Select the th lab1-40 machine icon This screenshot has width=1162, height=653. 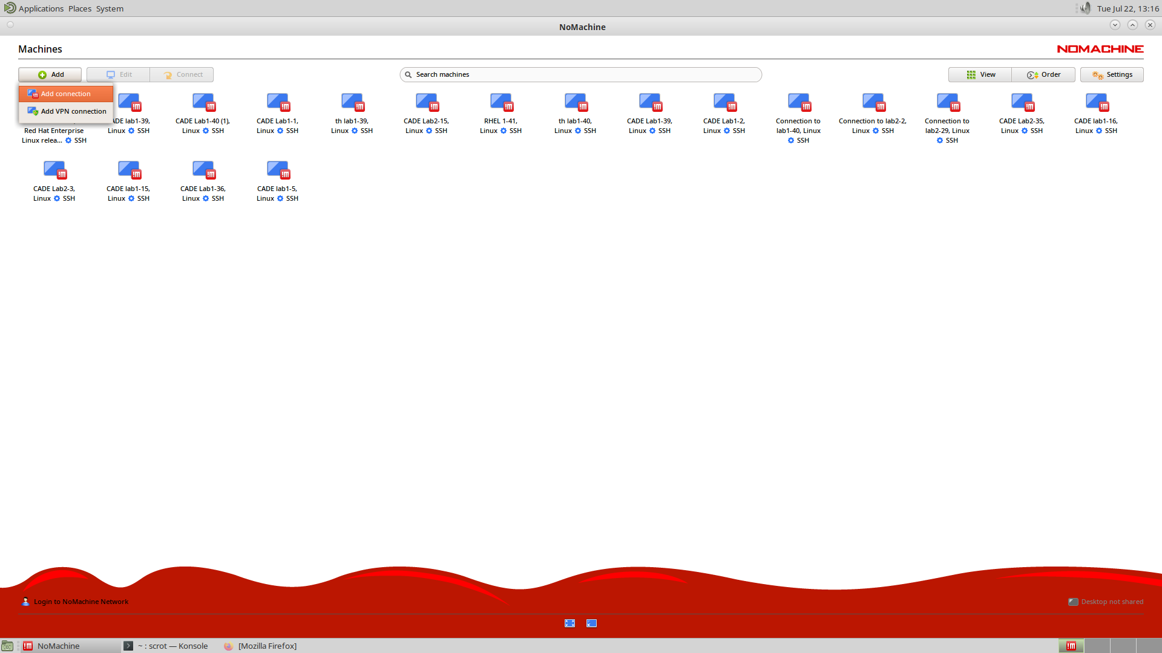[x=576, y=102]
